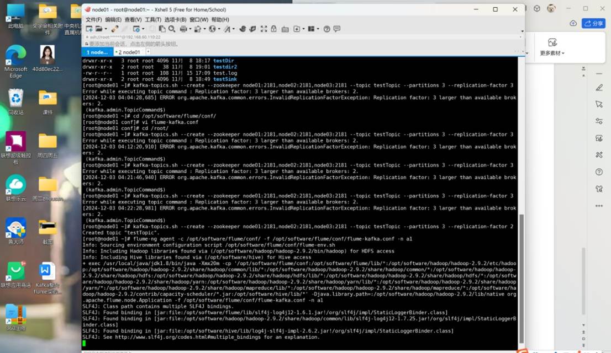611x353 pixels.
Task: Click the sliders settings icon in right sidebar
Action: (599, 121)
